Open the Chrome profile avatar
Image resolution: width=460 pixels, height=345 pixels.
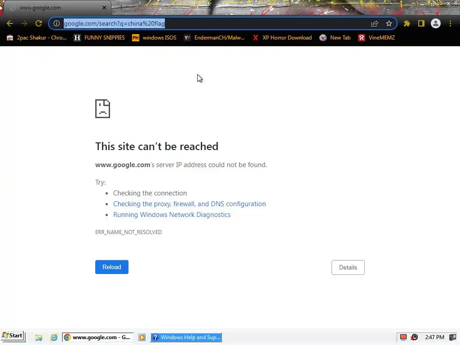click(x=436, y=23)
